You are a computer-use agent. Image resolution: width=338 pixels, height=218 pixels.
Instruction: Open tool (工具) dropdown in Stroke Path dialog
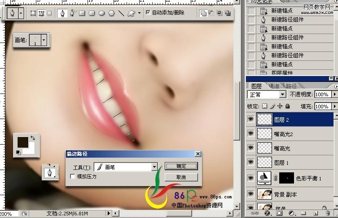[x=154, y=167]
